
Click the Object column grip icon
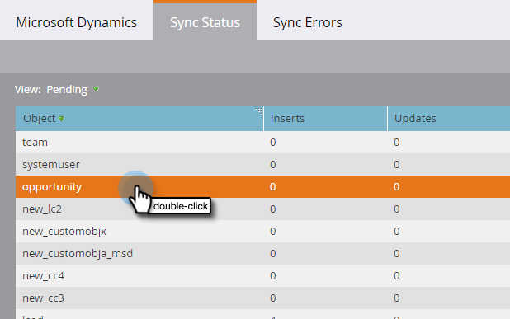[x=259, y=110]
